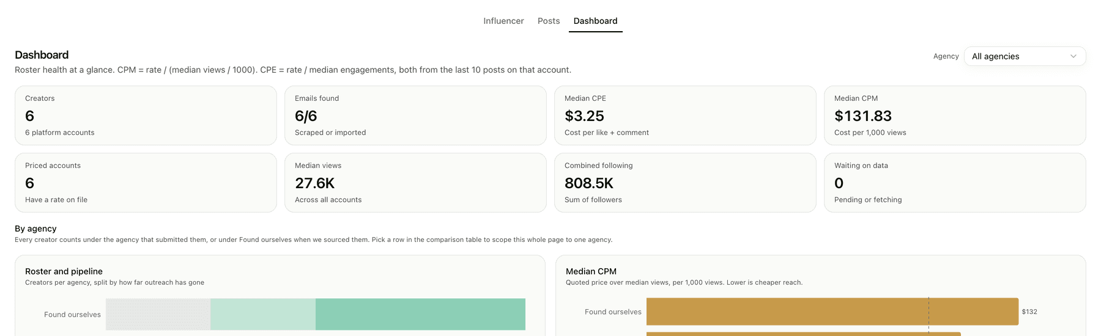
Task: Click the "Scraped or imported" caption
Action: pyautogui.click(x=330, y=133)
